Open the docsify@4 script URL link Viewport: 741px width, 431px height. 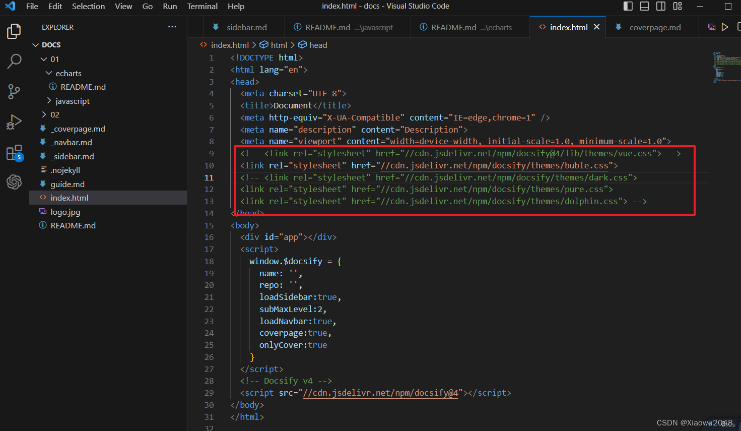[x=381, y=393]
